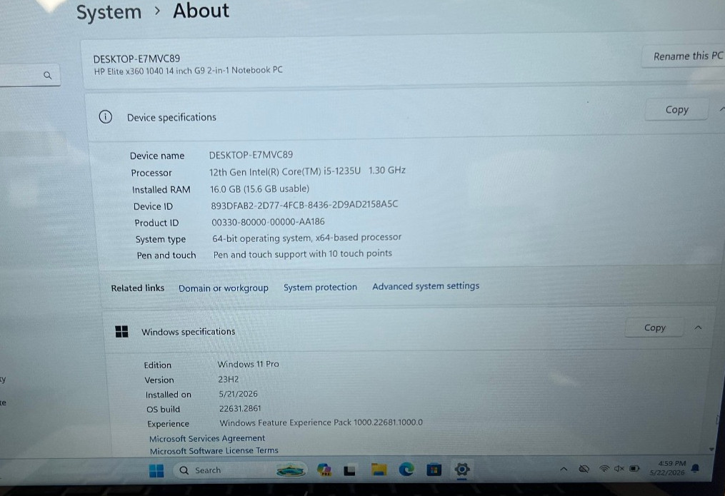The height and width of the screenshot is (496, 725).
Task: Launch File Explorer from the taskbar
Action: click(x=379, y=470)
